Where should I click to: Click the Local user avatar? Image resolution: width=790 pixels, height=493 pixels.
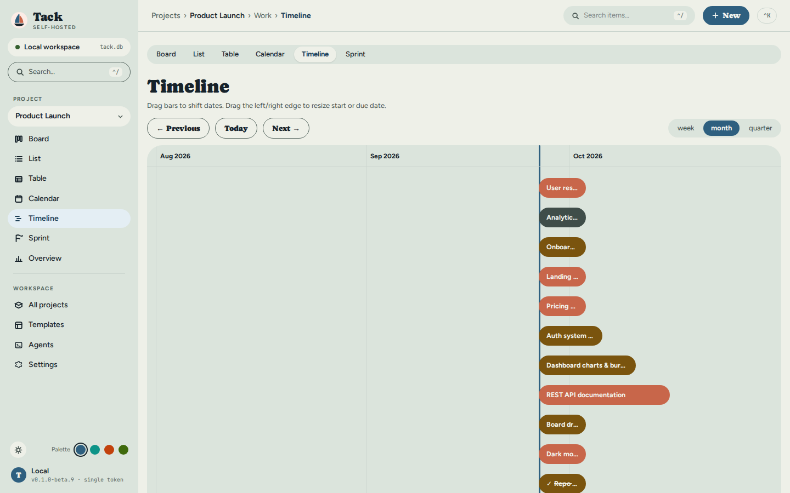(19, 475)
